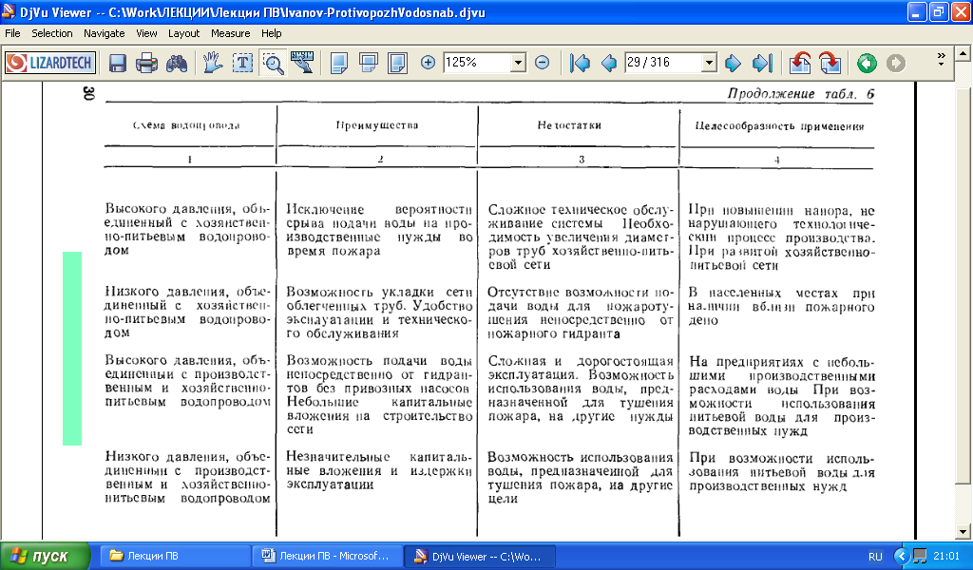Image resolution: width=973 pixels, height=570 pixels.
Task: Click scrollbar down arrow
Action: tap(963, 532)
